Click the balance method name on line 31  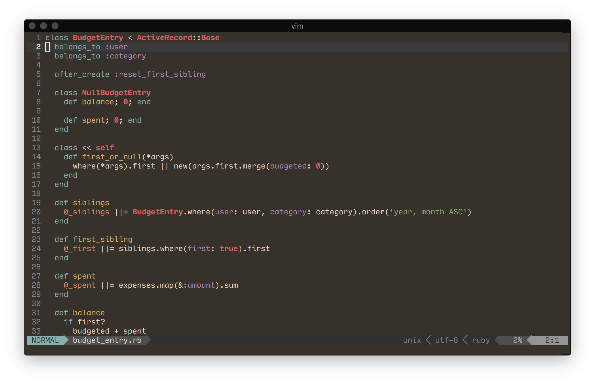coord(89,313)
